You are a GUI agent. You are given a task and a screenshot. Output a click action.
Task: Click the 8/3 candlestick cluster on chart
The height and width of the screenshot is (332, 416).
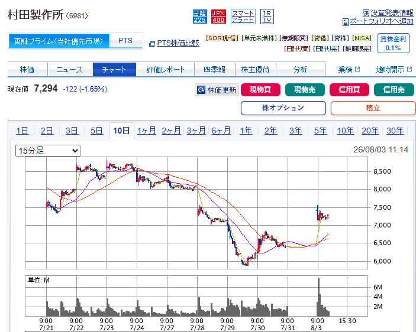pos(323,216)
